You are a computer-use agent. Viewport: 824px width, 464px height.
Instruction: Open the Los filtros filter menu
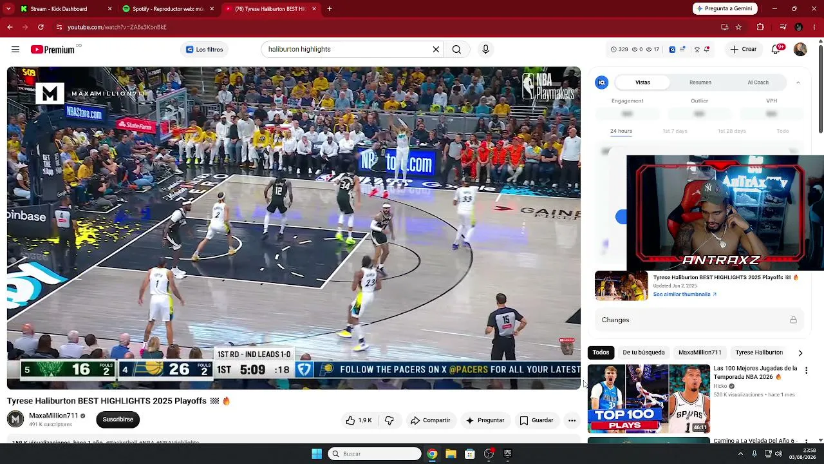click(x=204, y=50)
